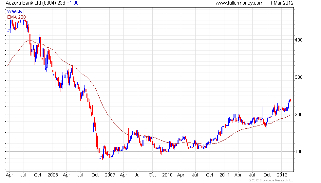Click the '2011' year label on time axis
The image size is (321, 183).
coord(225,175)
